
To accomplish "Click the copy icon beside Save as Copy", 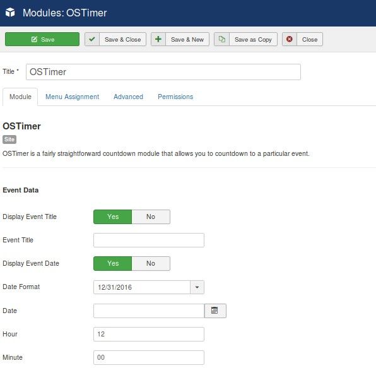I will point(222,39).
